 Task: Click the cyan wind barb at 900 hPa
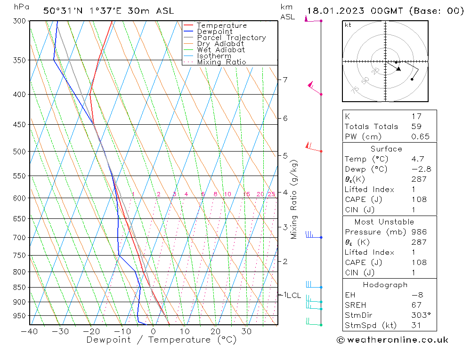coord(314,299)
